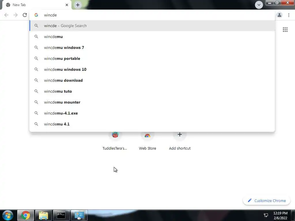The height and width of the screenshot is (221, 295).
Task: Click the magnifier icon beside 'wincdemu mounter'
Action: (x=36, y=102)
